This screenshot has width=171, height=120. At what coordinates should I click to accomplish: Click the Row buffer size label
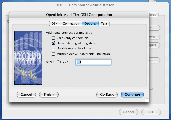57,62
